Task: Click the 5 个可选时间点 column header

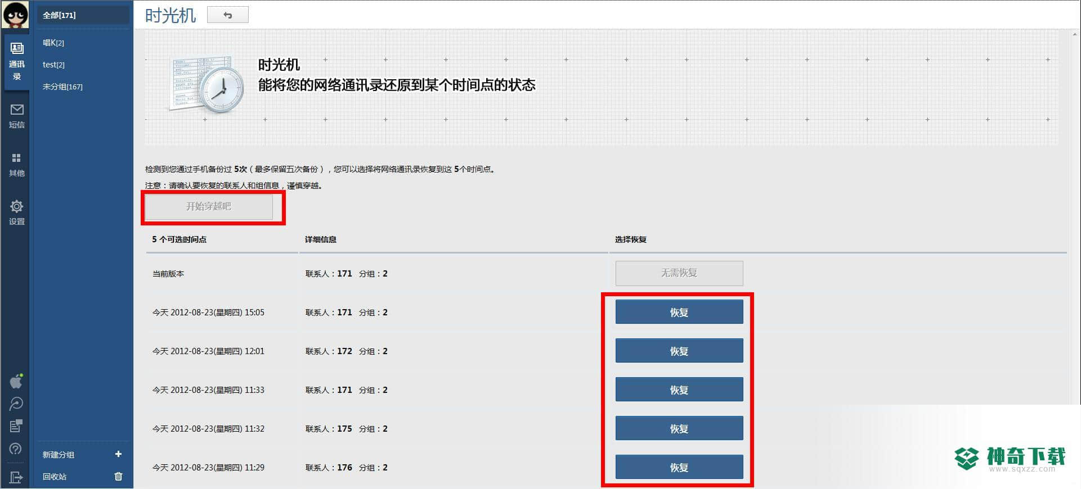Action: (179, 239)
